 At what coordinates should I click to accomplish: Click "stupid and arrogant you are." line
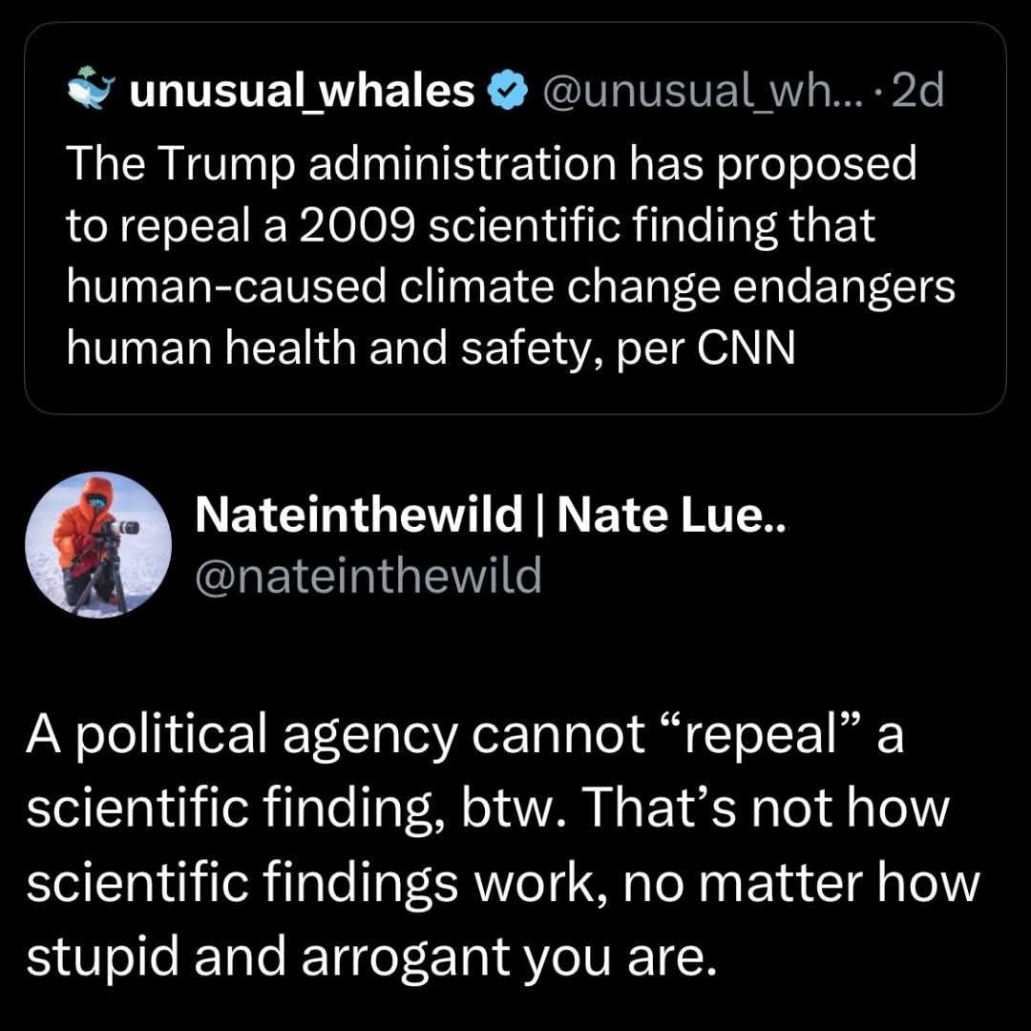tap(369, 954)
